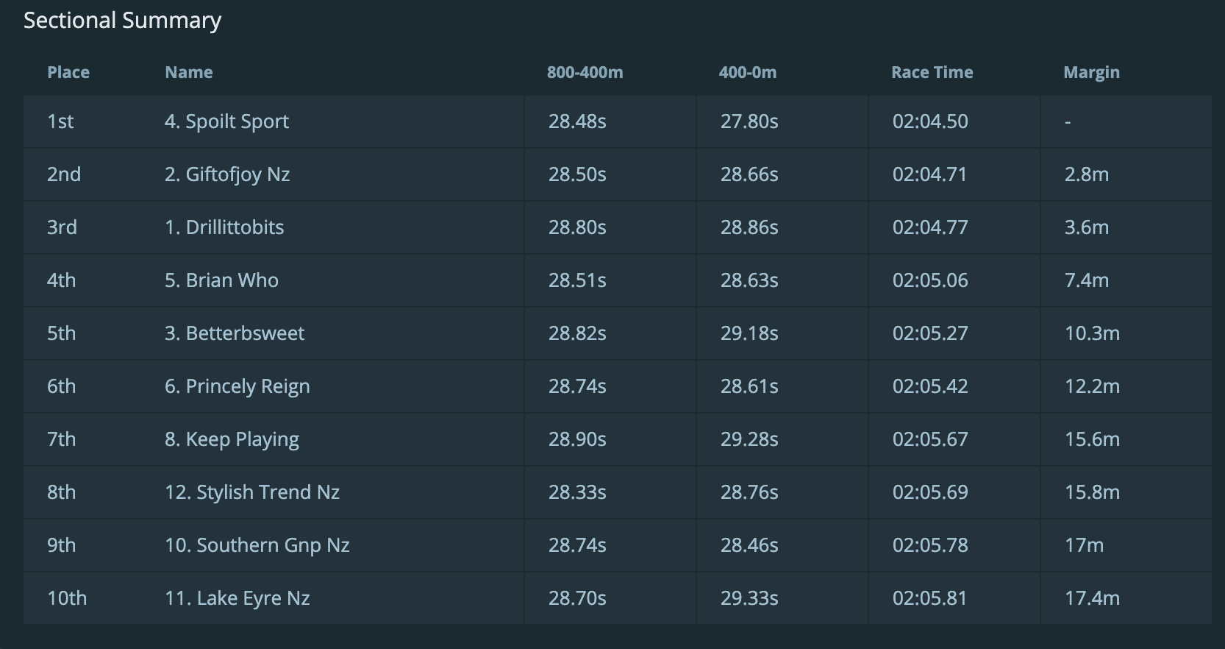
Task: Click Spoilt Sport's race time 02:04.50
Action: 930,121
